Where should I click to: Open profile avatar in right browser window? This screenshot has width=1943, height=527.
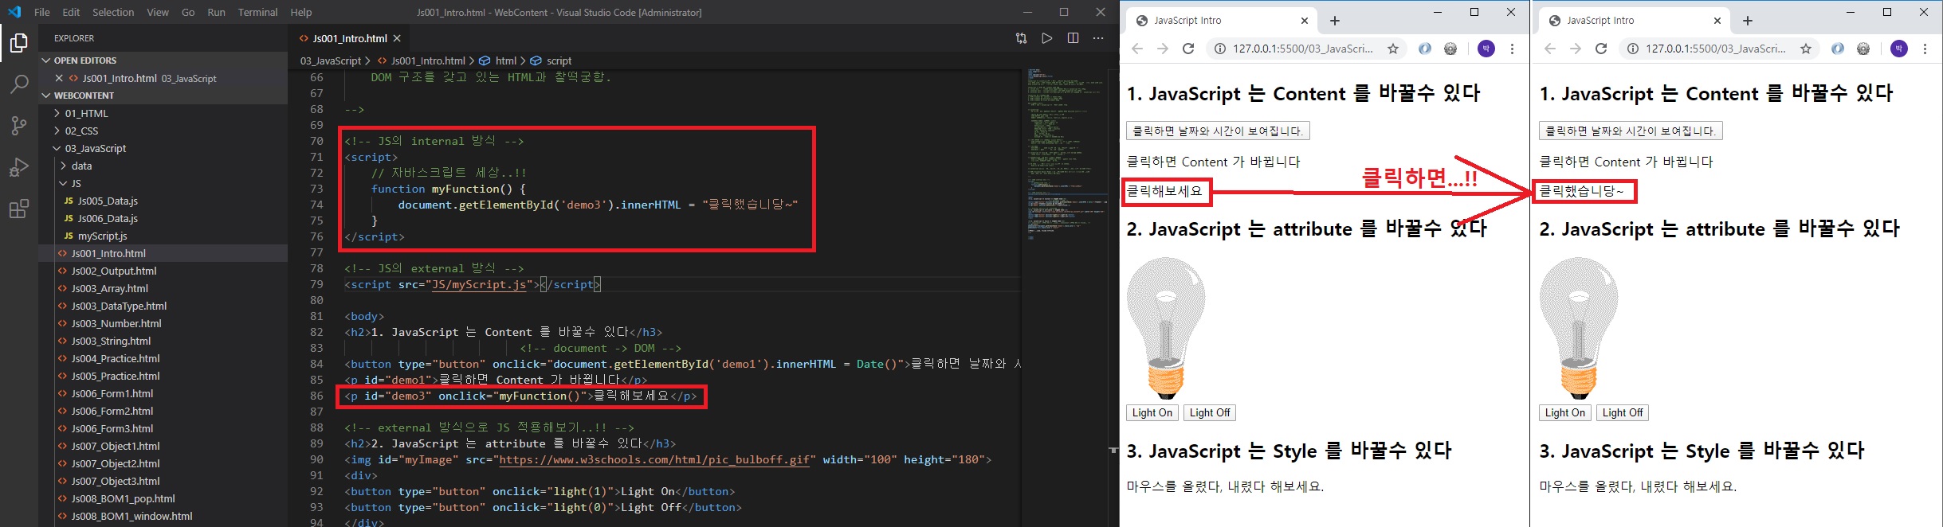tap(1899, 49)
